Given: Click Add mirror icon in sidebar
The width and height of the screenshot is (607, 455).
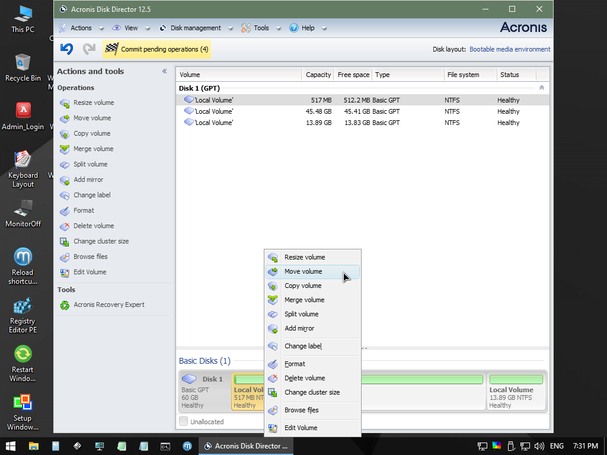Looking at the screenshot, I should [x=64, y=180].
